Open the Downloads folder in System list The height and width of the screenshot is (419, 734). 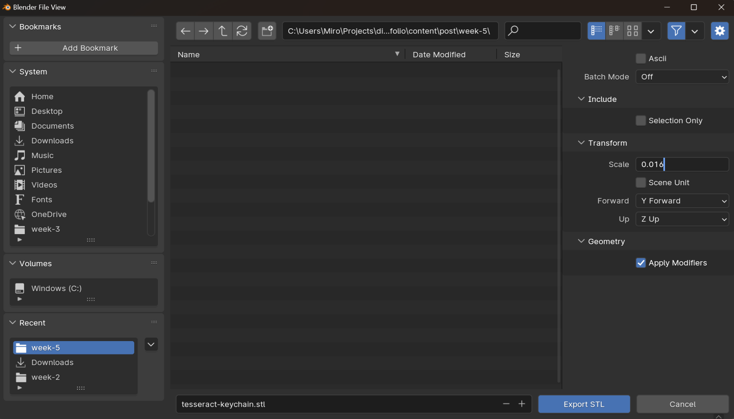pos(52,141)
